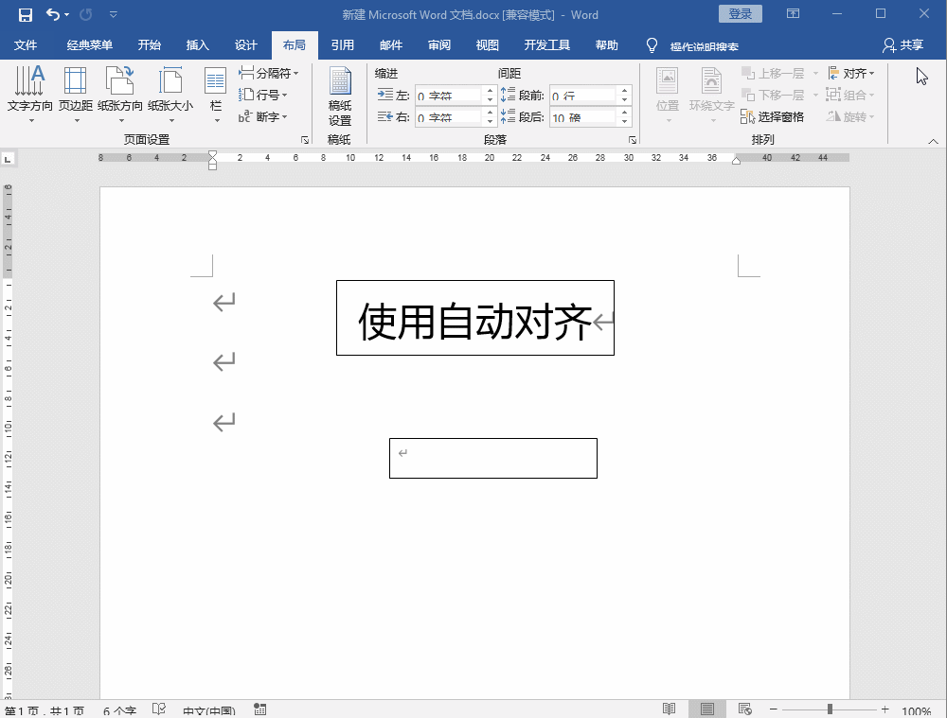This screenshot has height=718, width=947.
Task: Switch to print layout view icon
Action: (x=706, y=709)
